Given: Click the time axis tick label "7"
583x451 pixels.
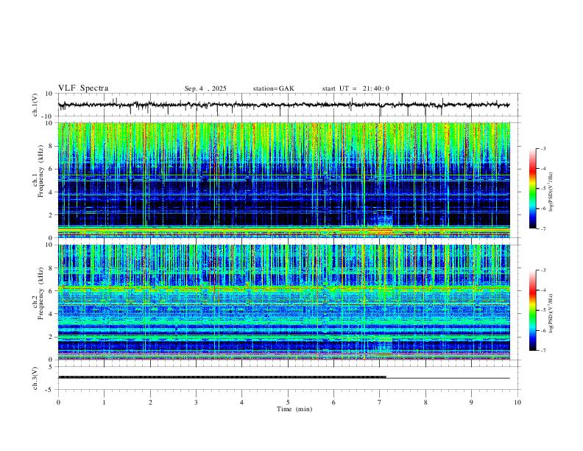Looking at the screenshot, I should (x=380, y=402).
